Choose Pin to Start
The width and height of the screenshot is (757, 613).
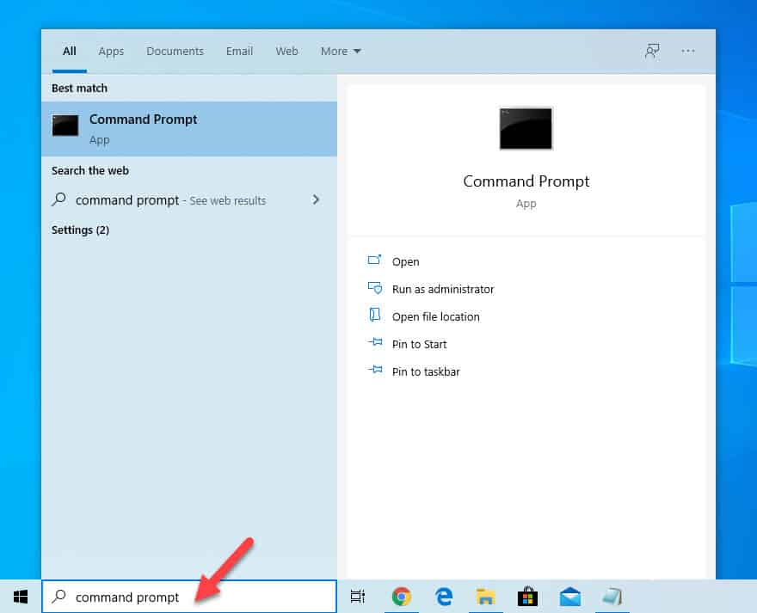(x=419, y=344)
